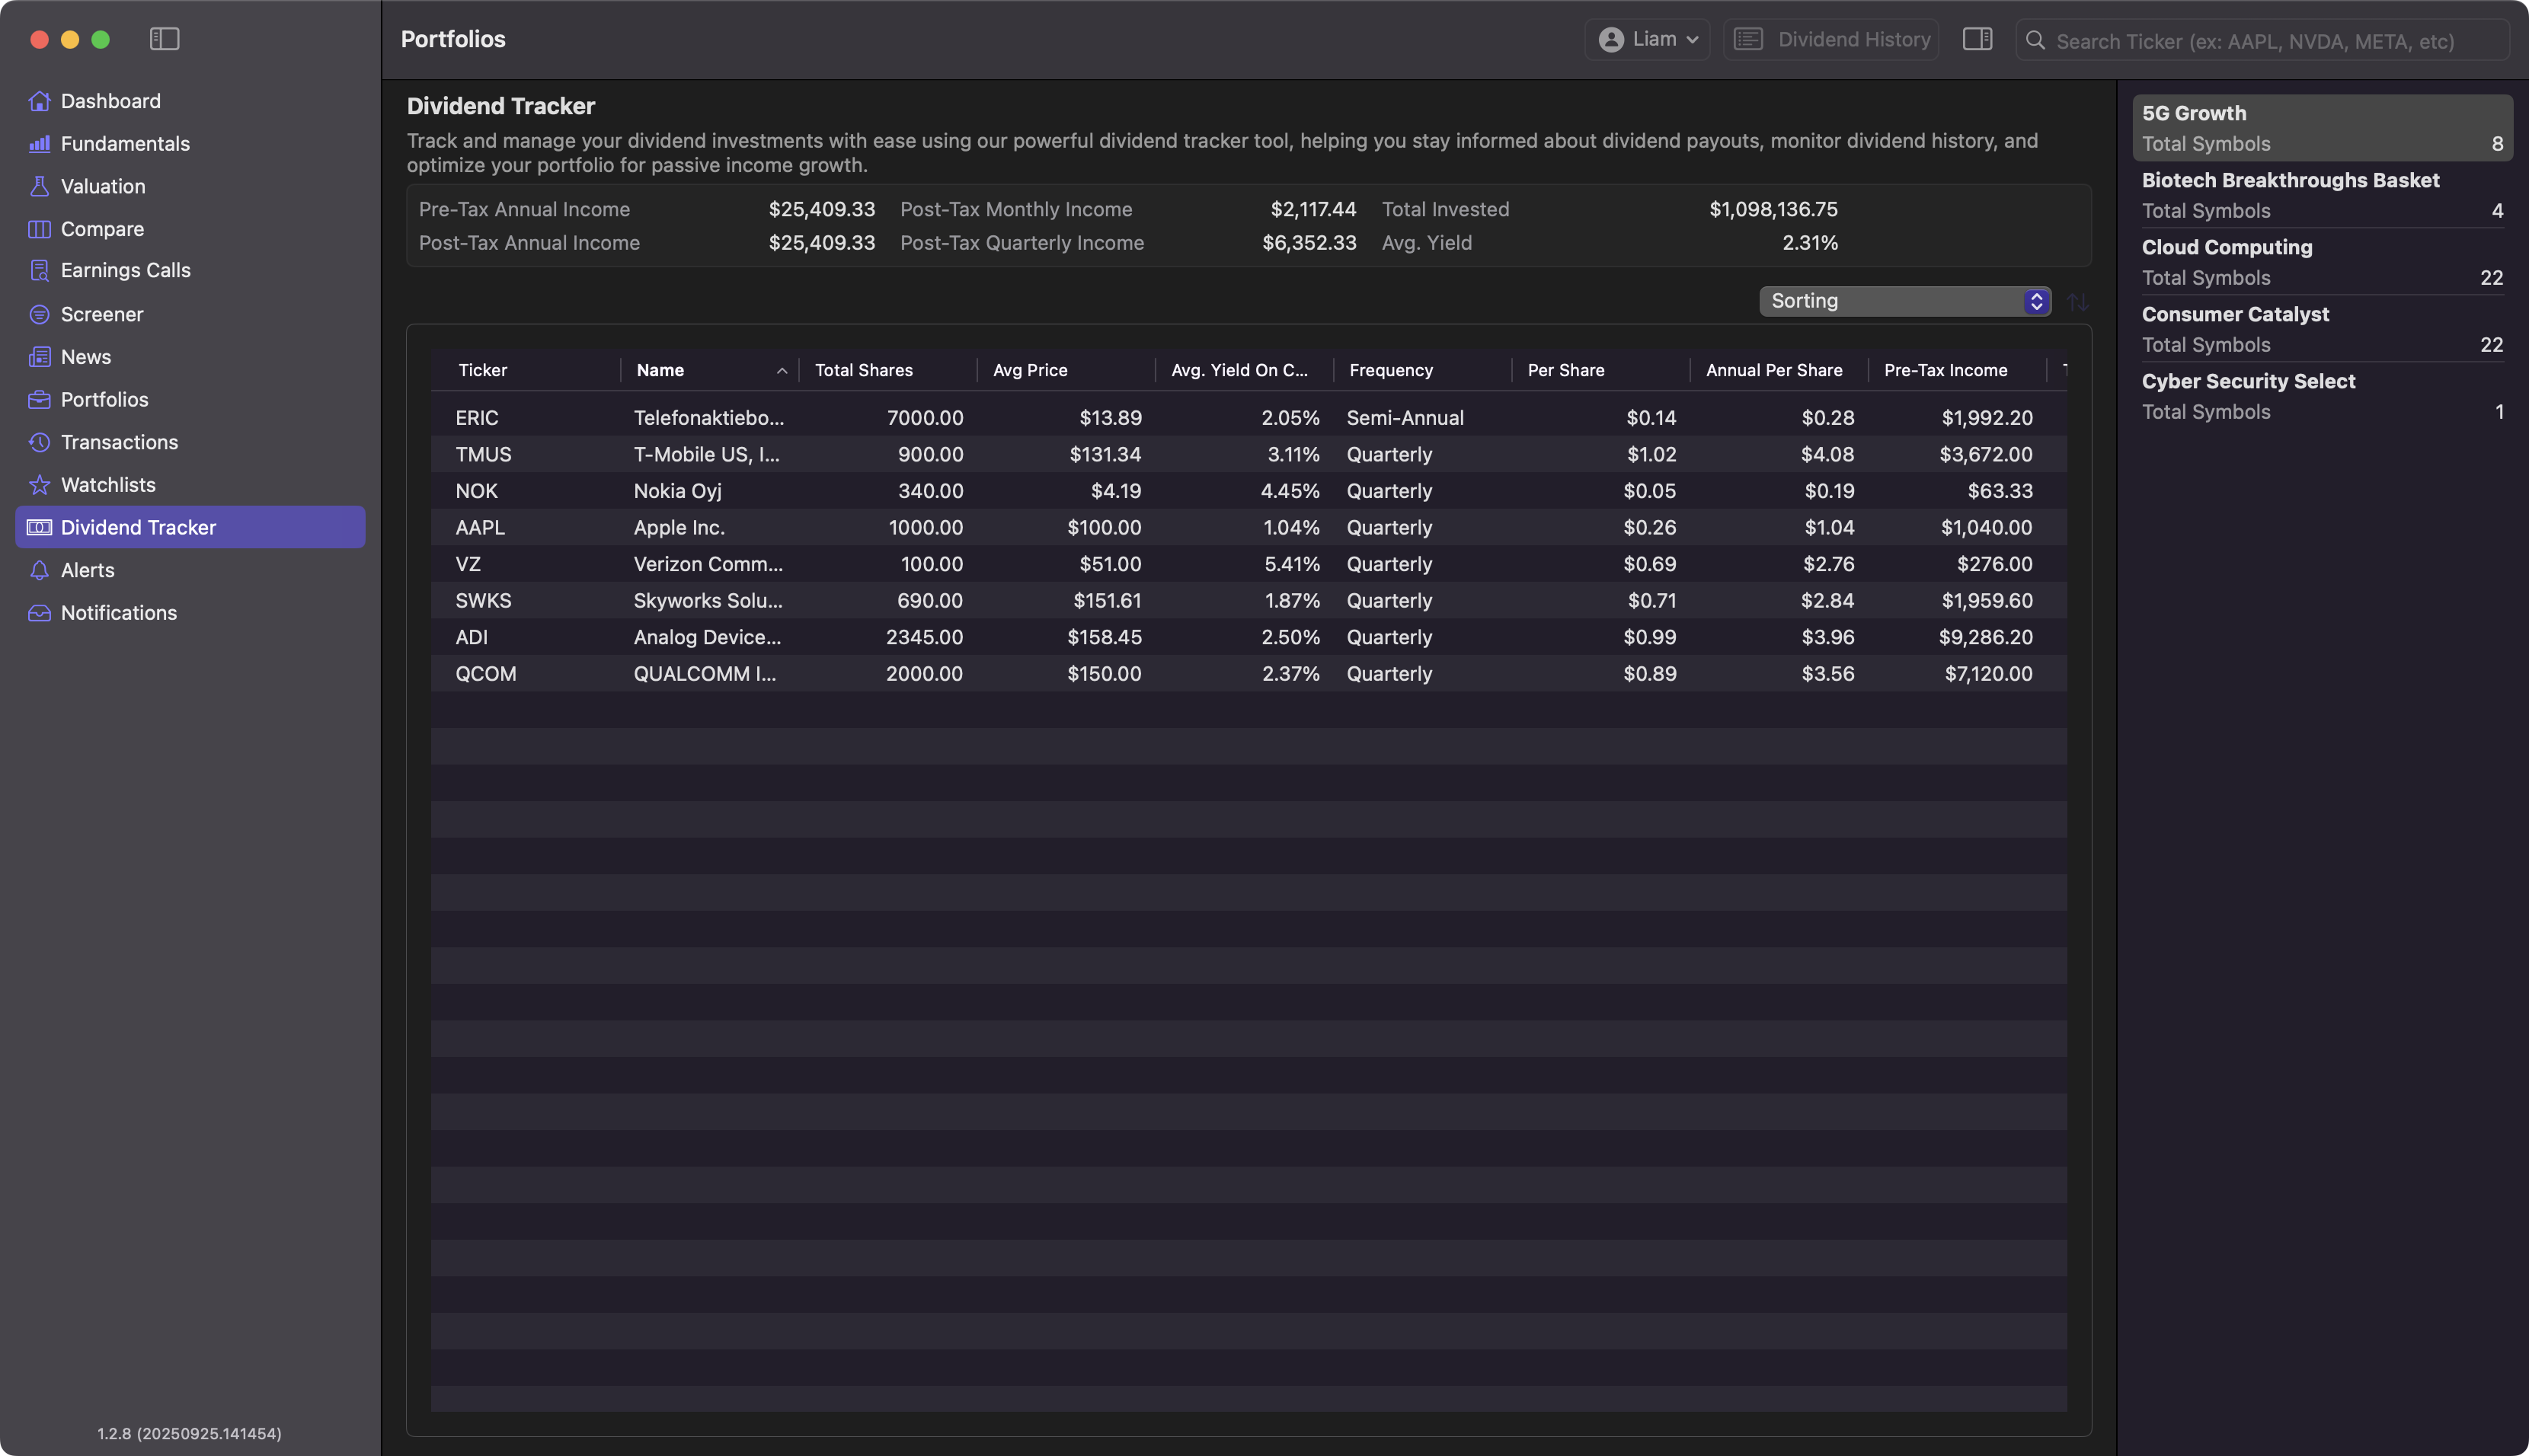Screen dimensions: 2529x1456
Task: Click the Screener filter icon
Action: [39, 314]
